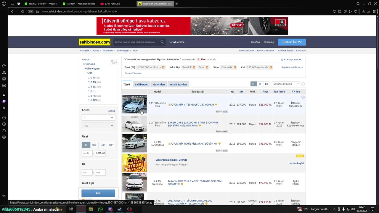The width and height of the screenshot is (379, 213).
Task: Sort listings by the KM column header
Action: tap(241, 92)
